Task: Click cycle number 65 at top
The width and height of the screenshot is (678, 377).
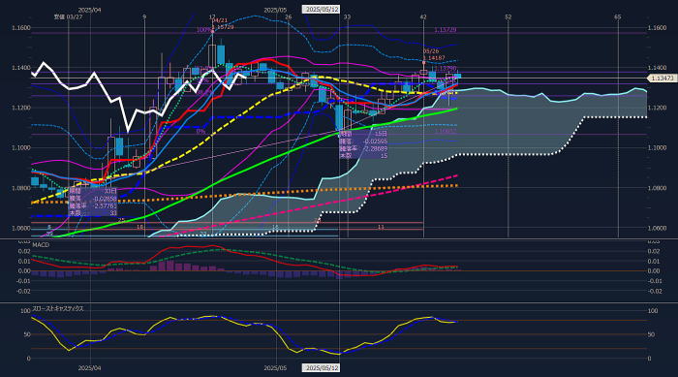Action: (618, 16)
